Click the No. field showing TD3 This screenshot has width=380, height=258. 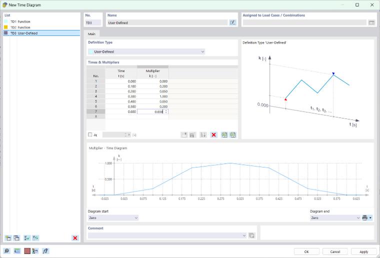point(93,22)
